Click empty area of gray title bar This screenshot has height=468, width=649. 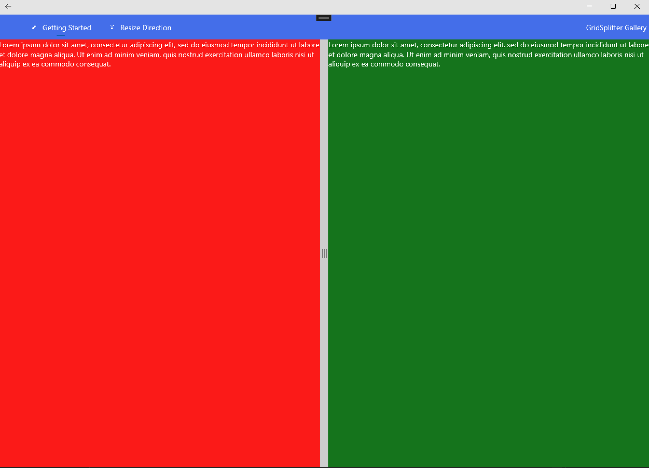(x=286, y=6)
